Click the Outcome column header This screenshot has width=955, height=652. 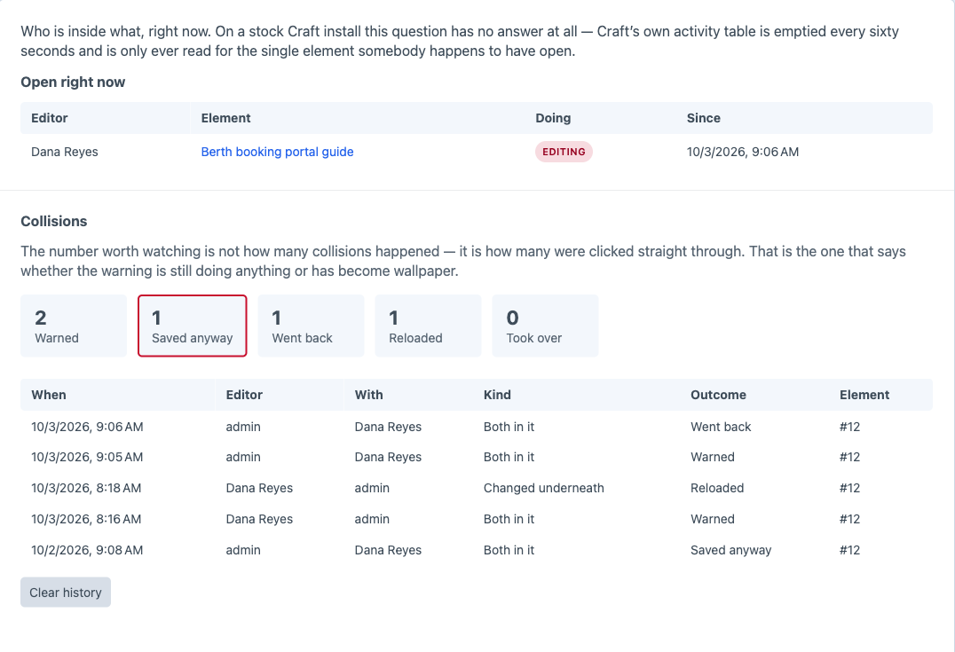click(718, 395)
